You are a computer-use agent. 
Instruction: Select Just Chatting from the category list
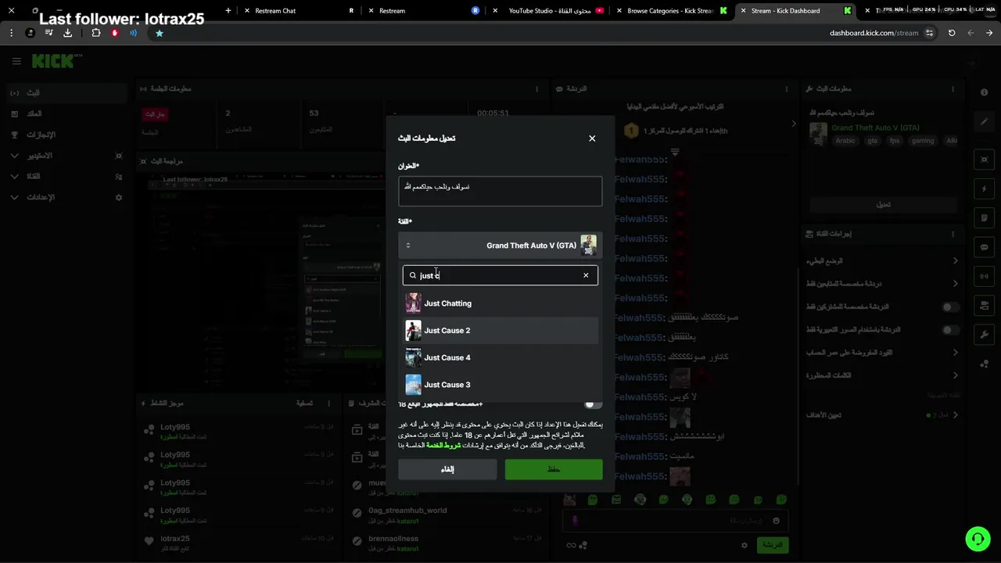(500, 303)
